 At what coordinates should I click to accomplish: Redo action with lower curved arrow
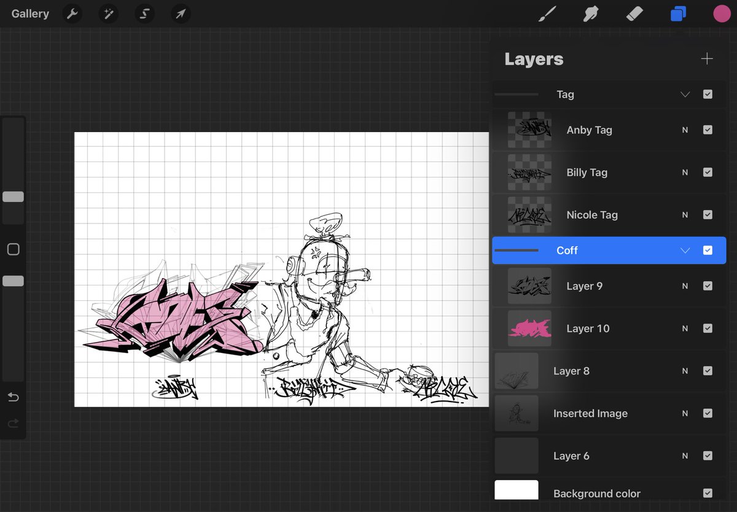[x=13, y=423]
